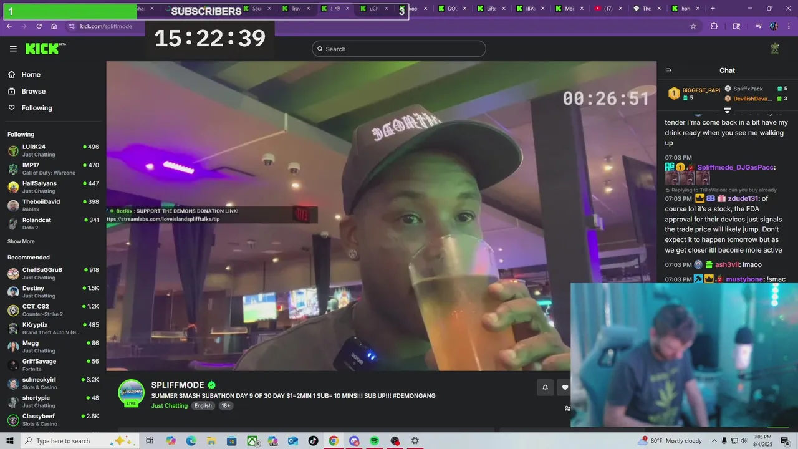
Task: Open Destiny recommended channel
Action: coord(53,292)
